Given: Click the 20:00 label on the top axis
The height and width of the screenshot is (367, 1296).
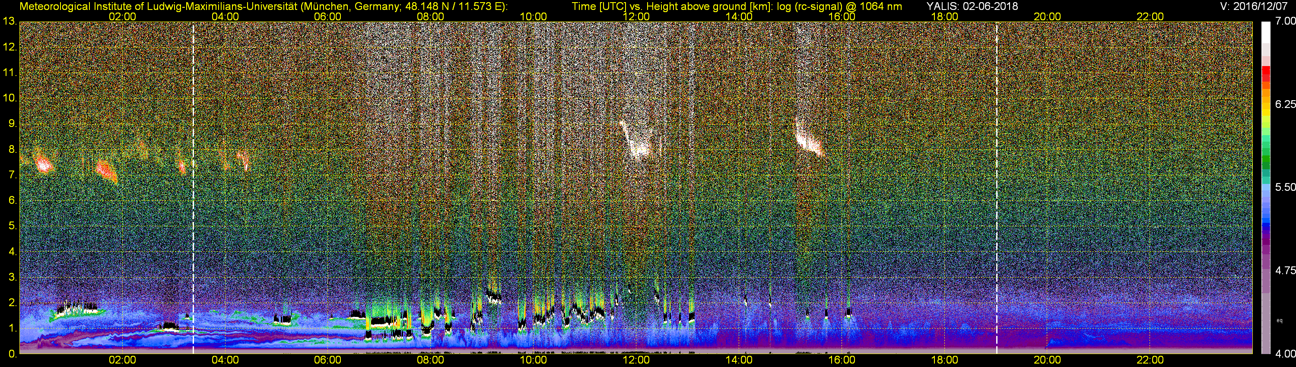Looking at the screenshot, I should [x=1048, y=16].
